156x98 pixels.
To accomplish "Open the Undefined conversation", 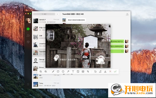I will tap(39, 45).
